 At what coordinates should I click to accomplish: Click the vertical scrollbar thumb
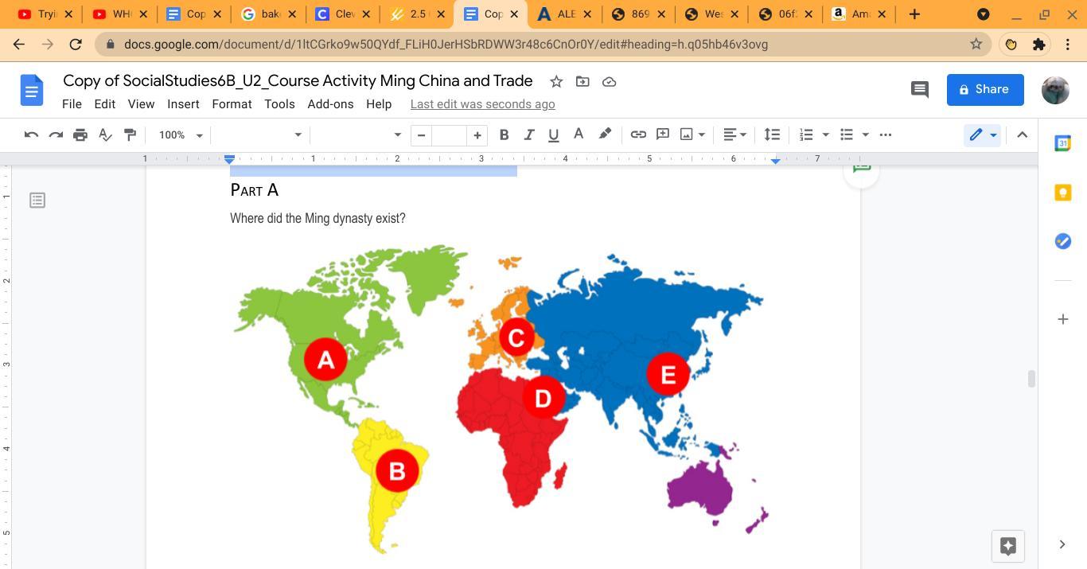point(1031,379)
